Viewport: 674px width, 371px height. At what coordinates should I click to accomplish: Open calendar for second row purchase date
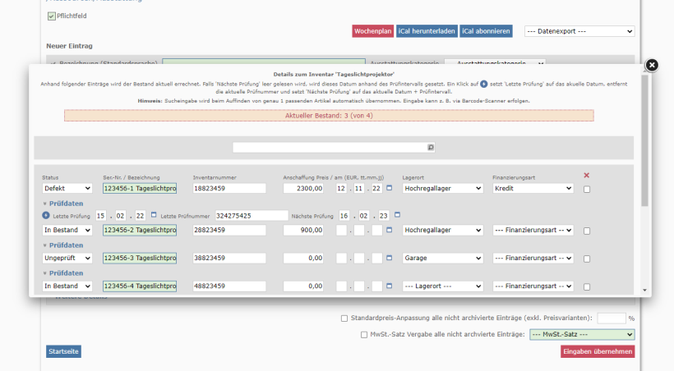390,231
